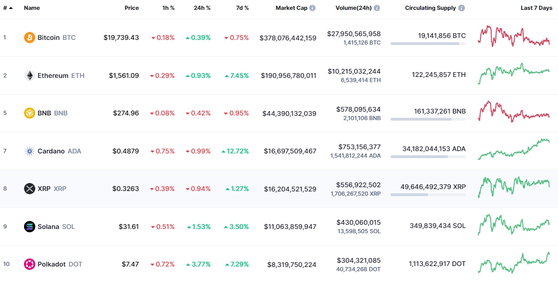Screen dimensions: 558x282
Task: Click Bitcoin's circulating supply progress bar
Action: (428, 44)
